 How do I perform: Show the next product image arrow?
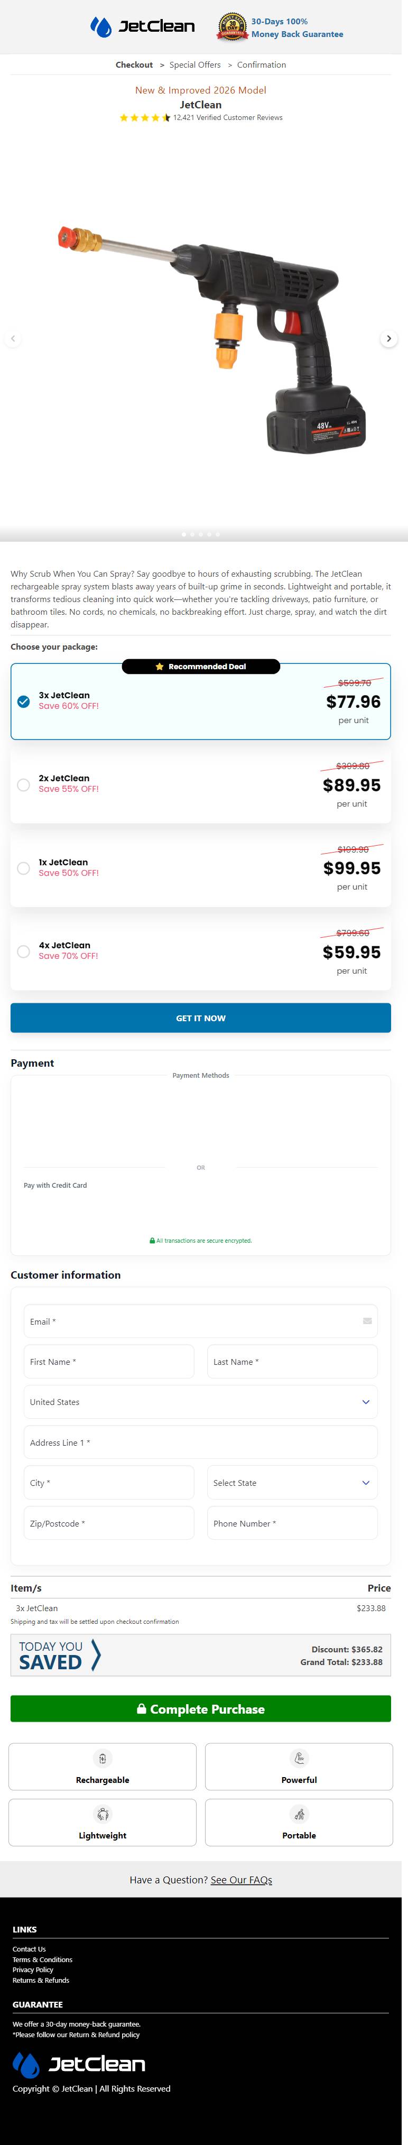tap(389, 339)
